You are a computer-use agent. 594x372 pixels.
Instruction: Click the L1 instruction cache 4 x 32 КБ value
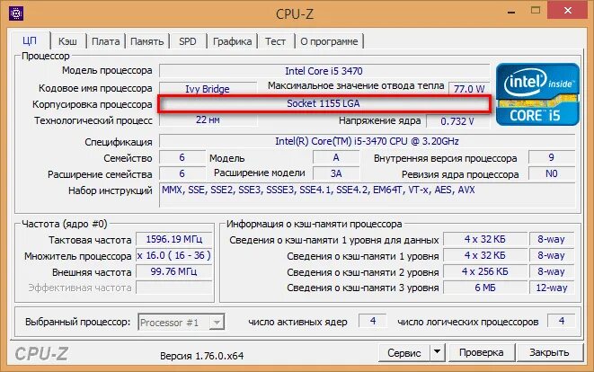[x=485, y=255]
